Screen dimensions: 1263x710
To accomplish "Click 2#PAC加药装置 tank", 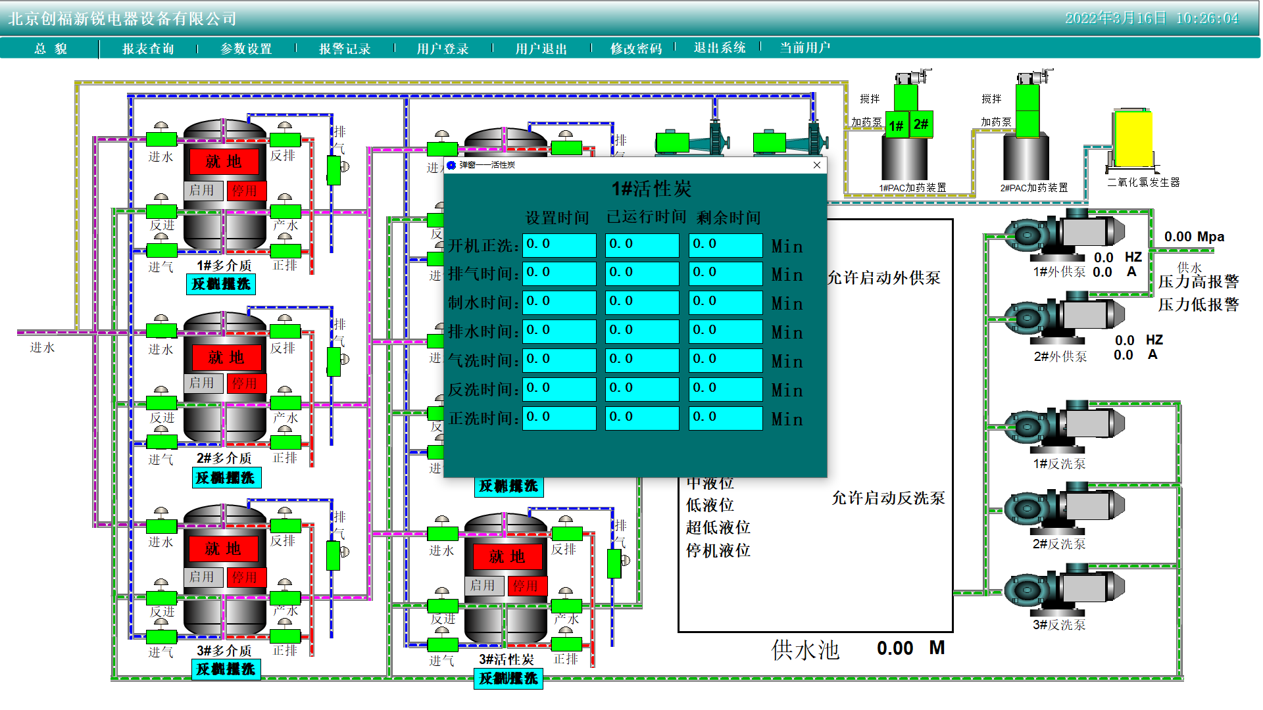I will click(1026, 158).
